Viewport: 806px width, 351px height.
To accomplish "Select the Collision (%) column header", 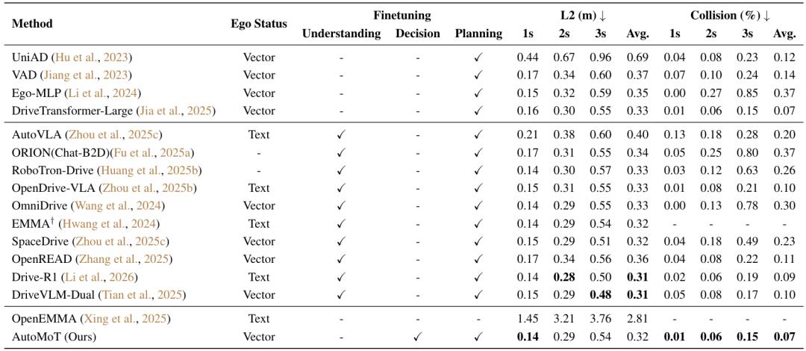I will (730, 16).
